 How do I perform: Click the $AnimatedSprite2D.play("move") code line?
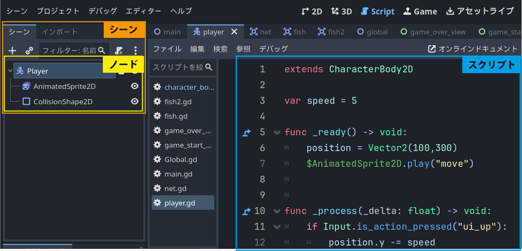coord(390,164)
